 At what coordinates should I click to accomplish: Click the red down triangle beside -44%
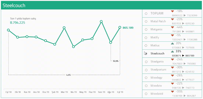172,27
